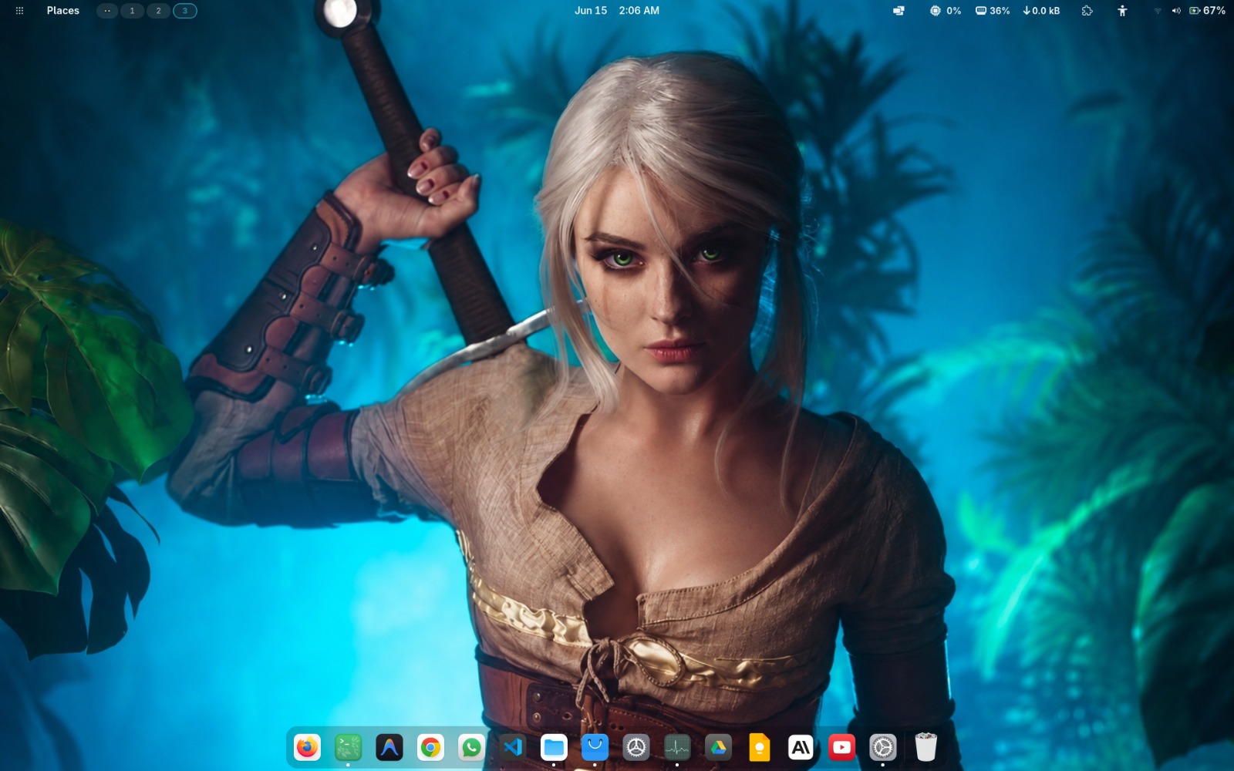Open the Files manager in dock
Viewport: 1234px width, 771px height.
click(x=554, y=747)
